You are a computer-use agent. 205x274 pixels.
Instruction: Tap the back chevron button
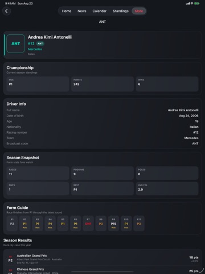click(7, 11)
